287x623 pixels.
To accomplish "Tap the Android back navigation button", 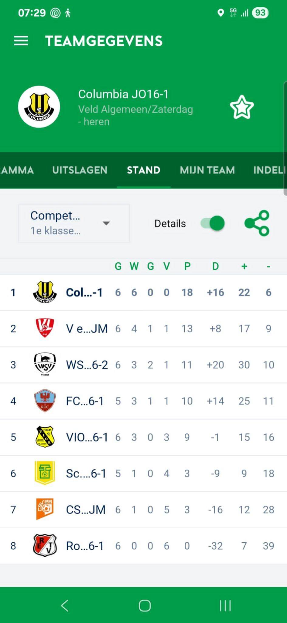I will 65,605.
